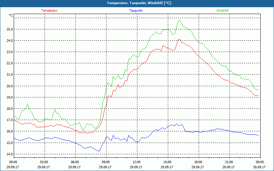Click the 22,0 y-axis value
The height and width of the screenshot is (171, 274).
click(x=10, y=63)
